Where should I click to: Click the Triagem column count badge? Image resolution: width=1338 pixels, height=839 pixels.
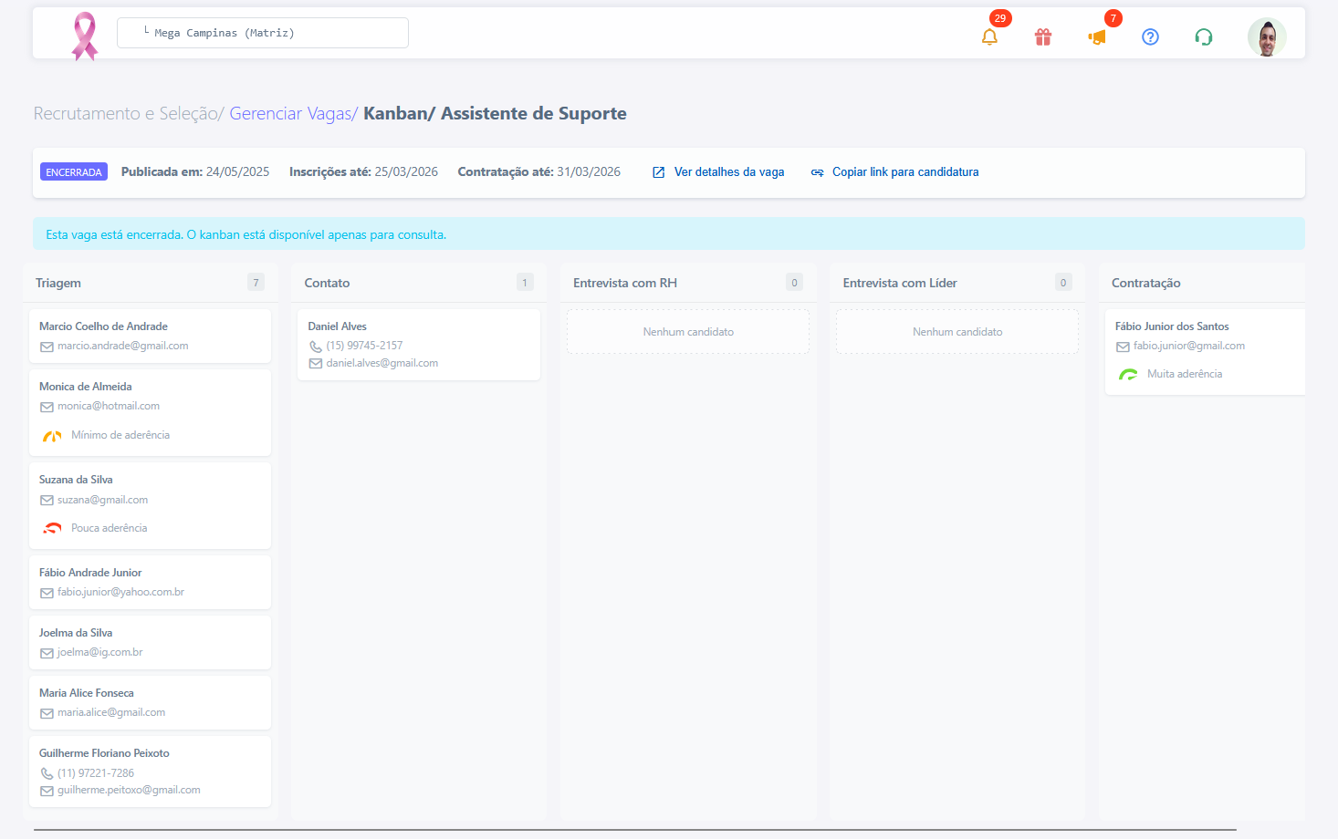pyautogui.click(x=256, y=283)
